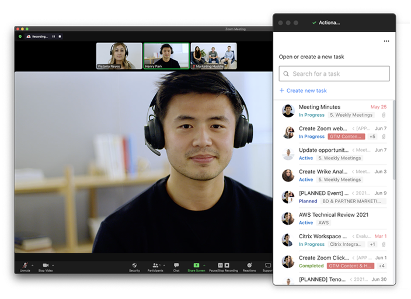Screen dimensions: 411x299
Task: Stop recording in top-left indicator
Action: point(60,36)
